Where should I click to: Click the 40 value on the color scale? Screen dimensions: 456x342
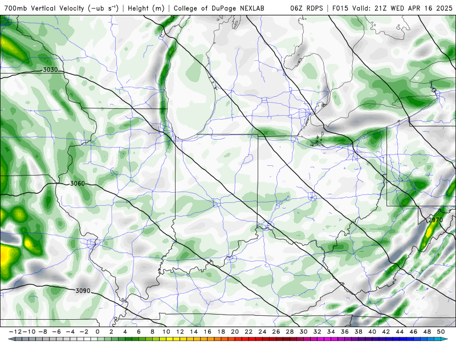[x=372, y=332]
